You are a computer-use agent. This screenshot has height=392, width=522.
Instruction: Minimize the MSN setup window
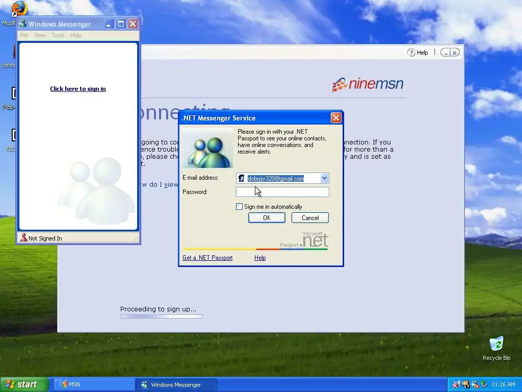click(x=446, y=53)
